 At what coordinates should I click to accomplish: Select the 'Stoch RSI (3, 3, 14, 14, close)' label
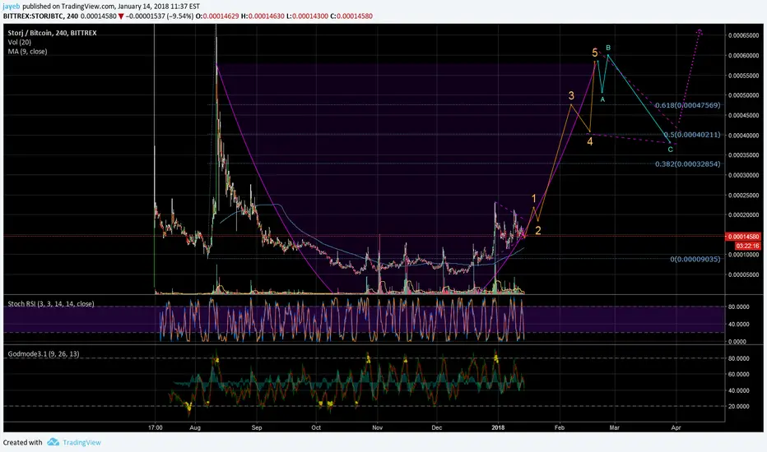(51, 303)
